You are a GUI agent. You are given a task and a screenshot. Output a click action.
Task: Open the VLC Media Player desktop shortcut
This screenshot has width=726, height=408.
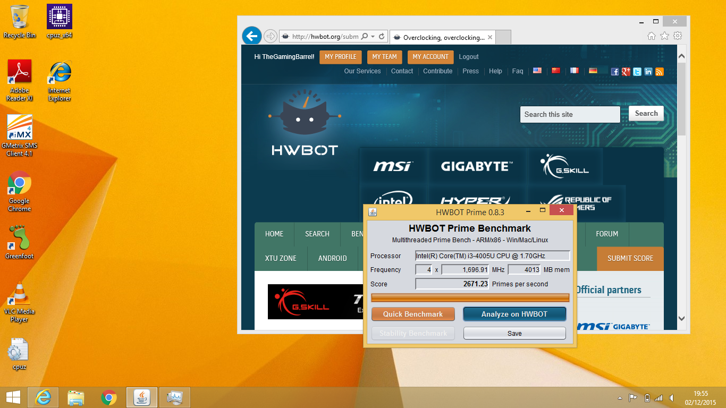click(x=20, y=301)
